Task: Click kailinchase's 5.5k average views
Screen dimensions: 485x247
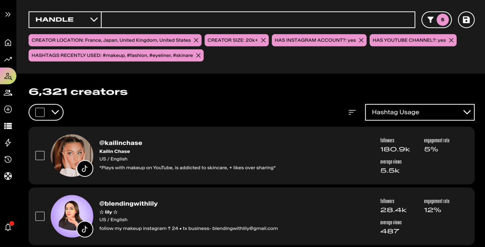Action: [390, 171]
